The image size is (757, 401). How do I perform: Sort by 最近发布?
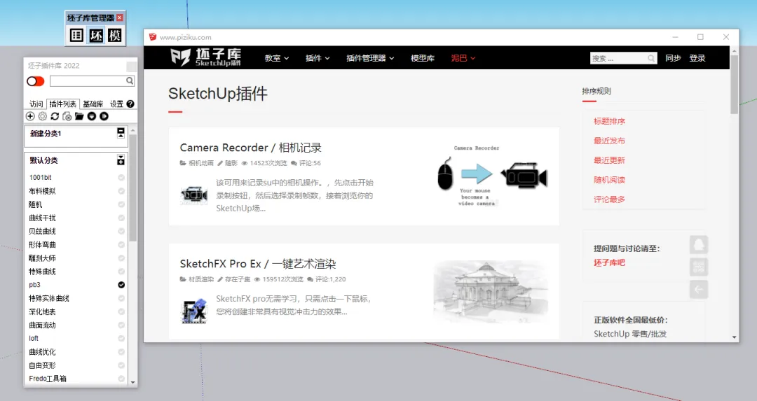(609, 141)
